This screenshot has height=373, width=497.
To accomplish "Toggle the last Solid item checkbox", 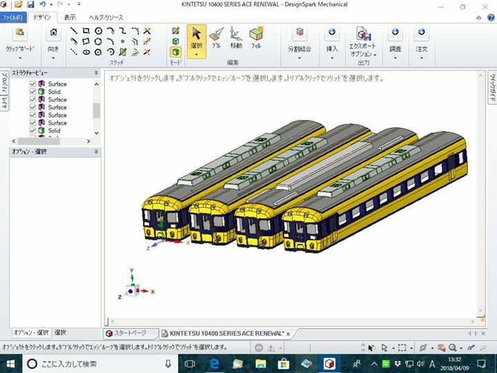I will pos(32,131).
